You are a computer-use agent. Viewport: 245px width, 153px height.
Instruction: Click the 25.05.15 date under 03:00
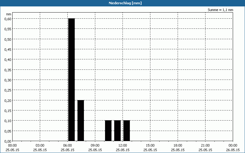[x=40, y=150]
